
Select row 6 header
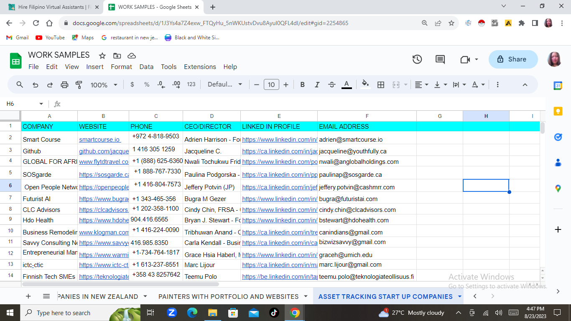[10, 186]
